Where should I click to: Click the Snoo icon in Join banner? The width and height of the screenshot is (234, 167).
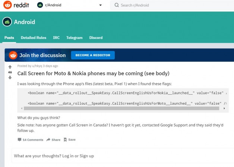13,55
